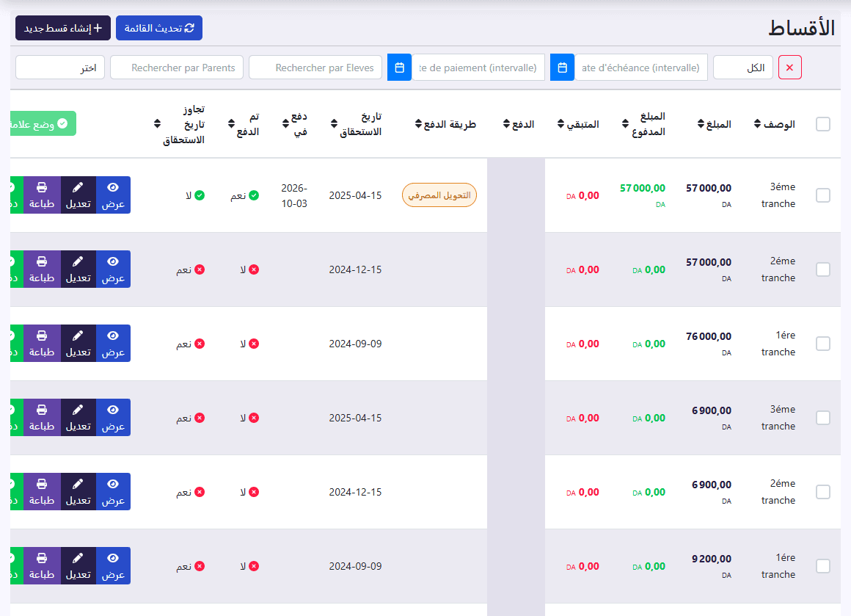Clear filters with the red X button
851x616 pixels.
click(x=789, y=68)
